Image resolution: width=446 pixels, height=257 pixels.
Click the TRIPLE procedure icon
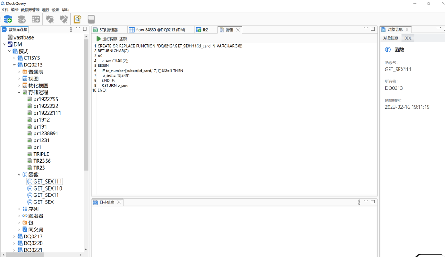tap(29, 154)
